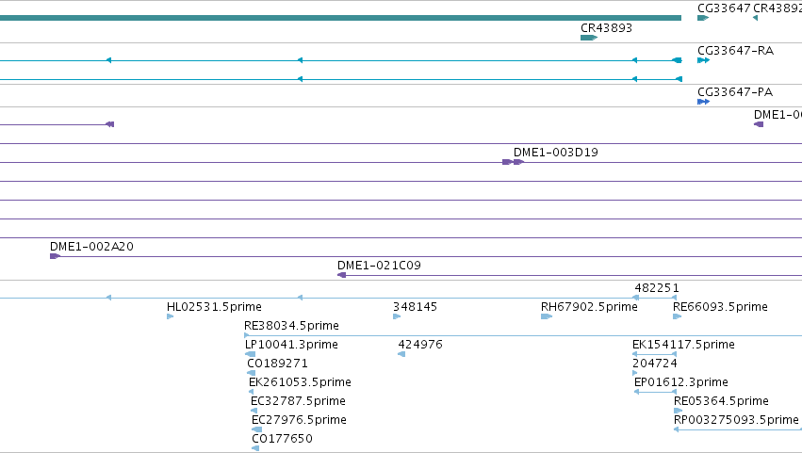Select the EK261053.5prime EST label

coord(300,382)
